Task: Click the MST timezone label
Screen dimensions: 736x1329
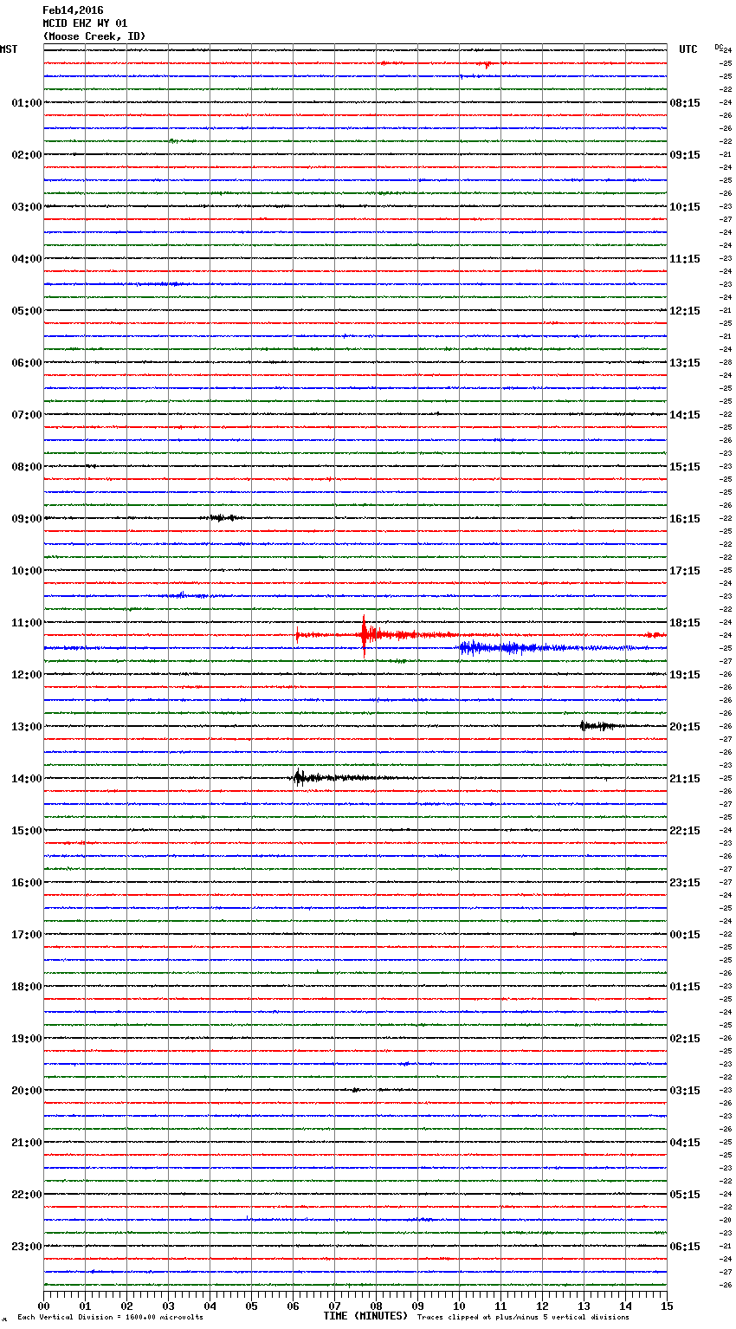Action: [9, 49]
